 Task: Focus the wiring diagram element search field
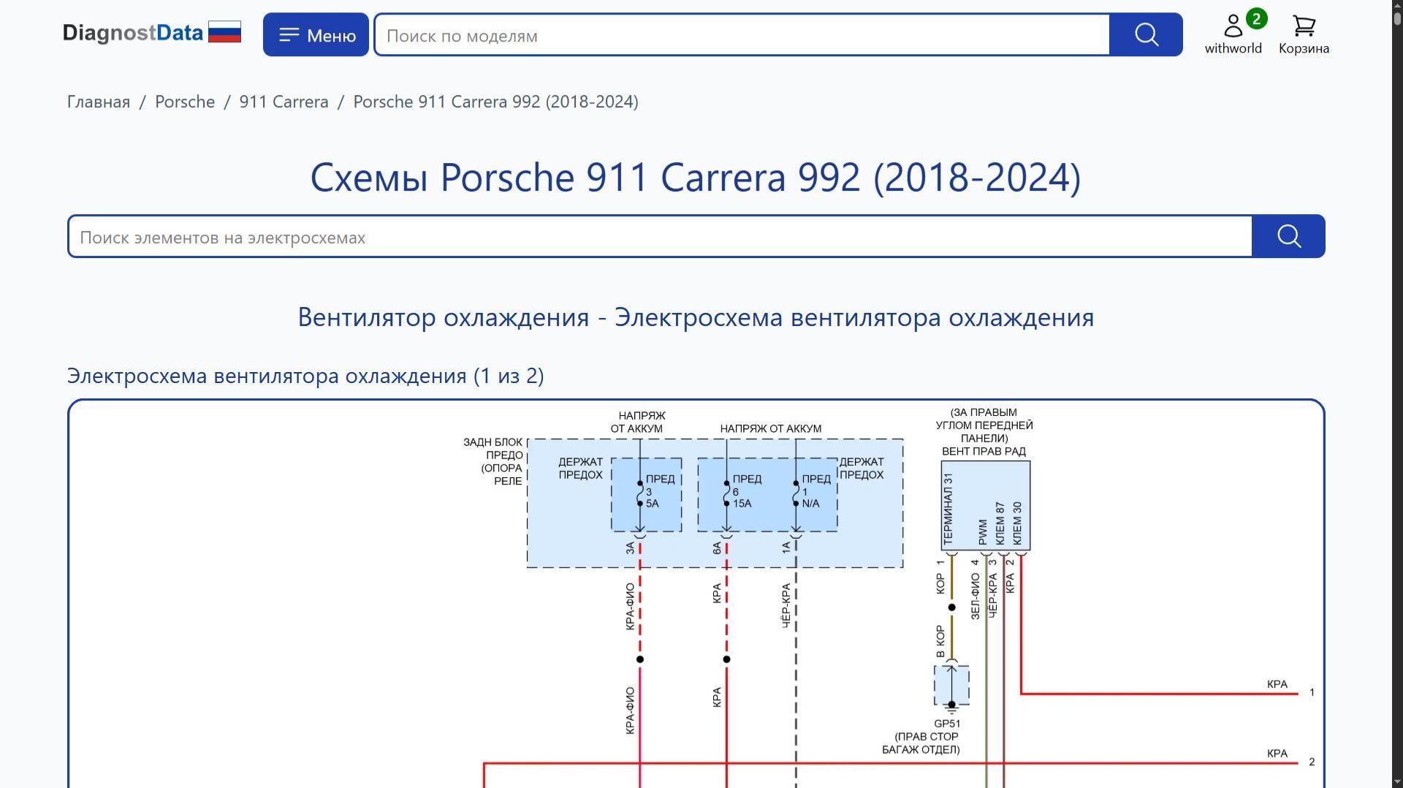click(x=660, y=236)
